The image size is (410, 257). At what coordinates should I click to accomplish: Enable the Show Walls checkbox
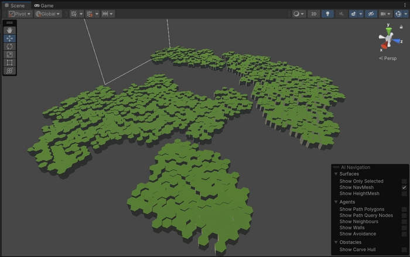[404, 228]
